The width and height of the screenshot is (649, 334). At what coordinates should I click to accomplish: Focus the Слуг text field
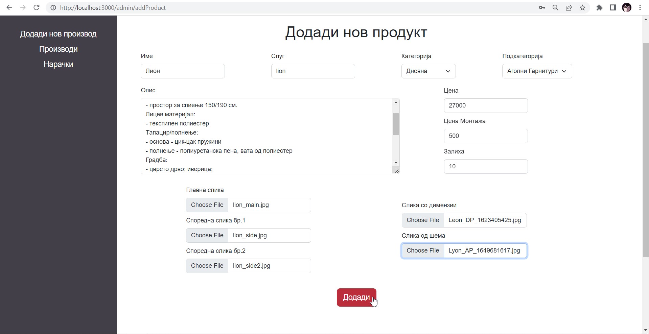click(x=313, y=71)
